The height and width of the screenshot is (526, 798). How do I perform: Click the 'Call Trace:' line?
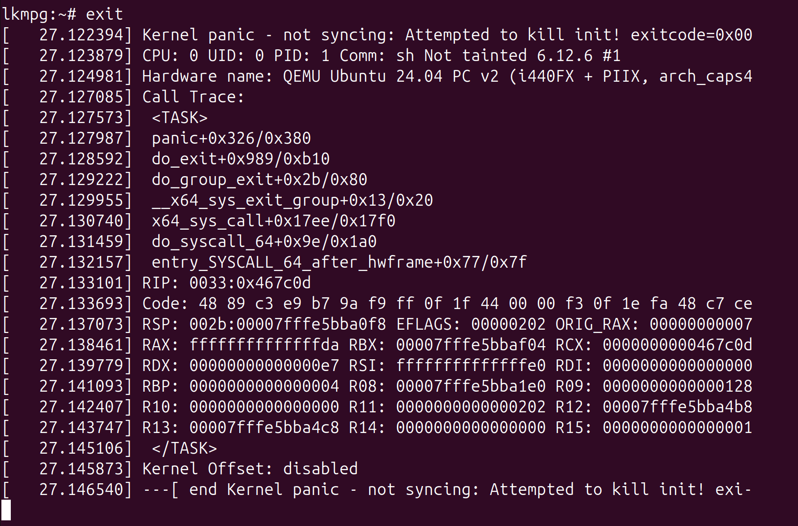[x=194, y=97]
